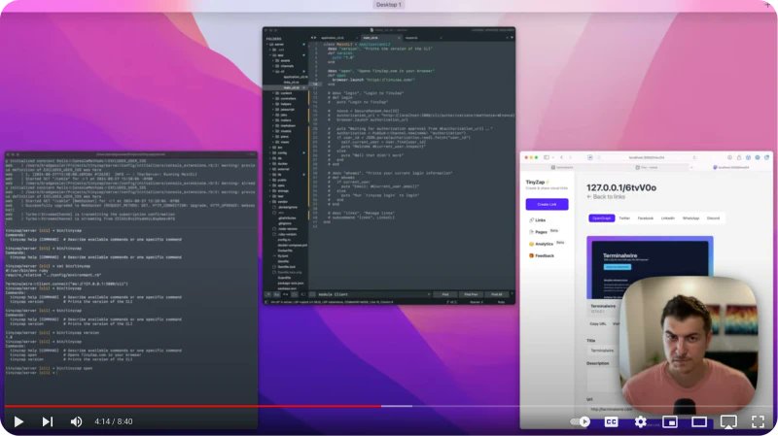778x436 pixels.
Task: Click the Ruby syntax in the status bar
Action: (501, 302)
